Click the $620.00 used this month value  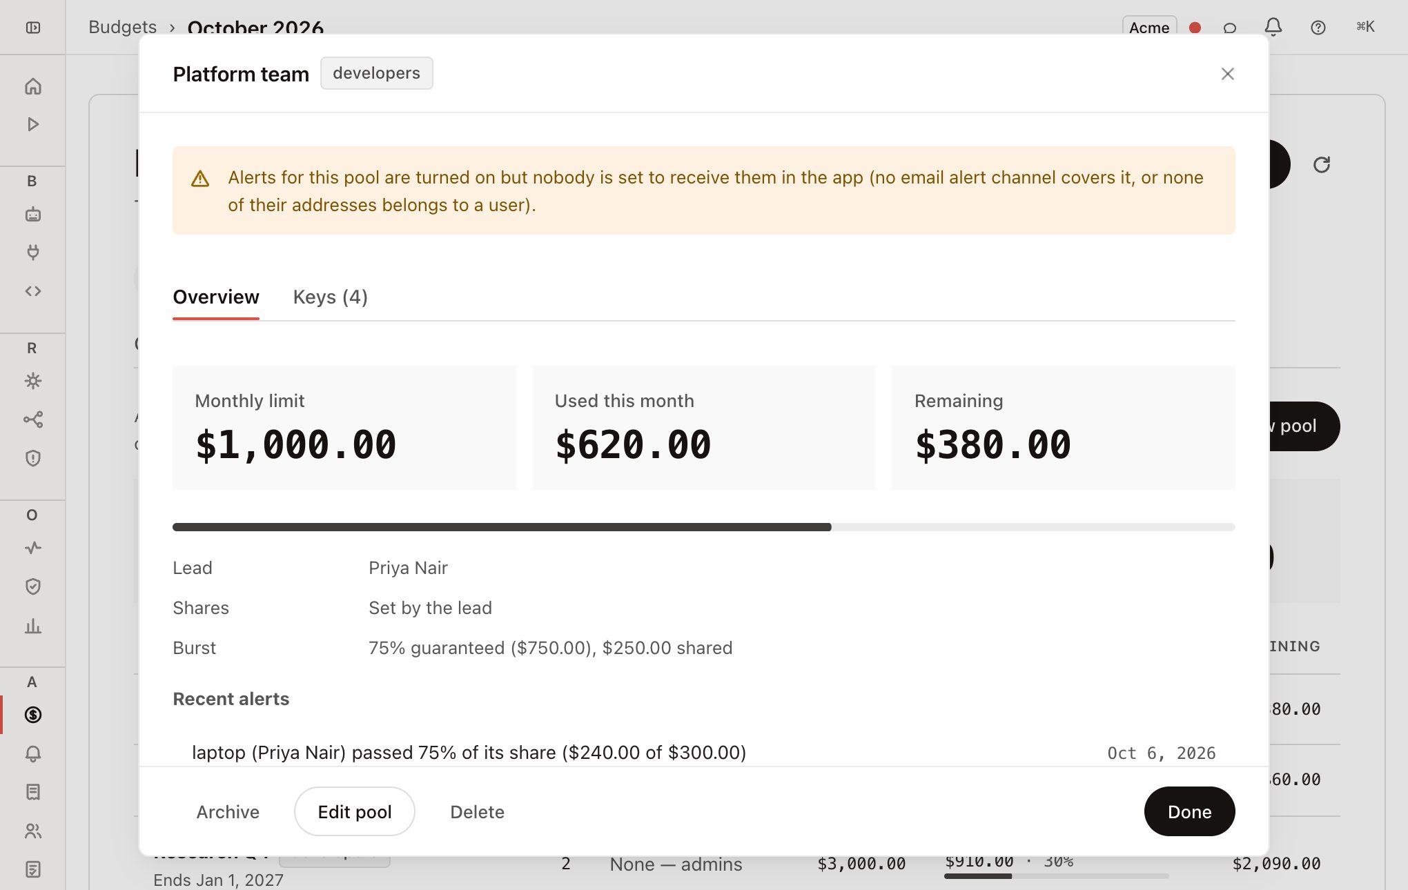coord(633,444)
